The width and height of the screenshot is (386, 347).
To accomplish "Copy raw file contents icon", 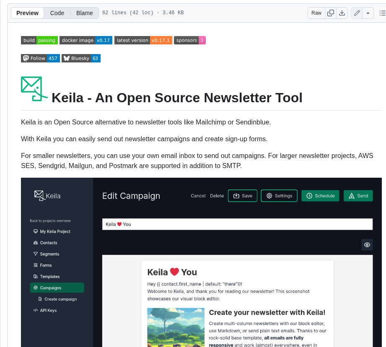I will [x=331, y=13].
